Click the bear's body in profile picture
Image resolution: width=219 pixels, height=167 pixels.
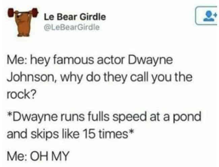[x=23, y=25]
